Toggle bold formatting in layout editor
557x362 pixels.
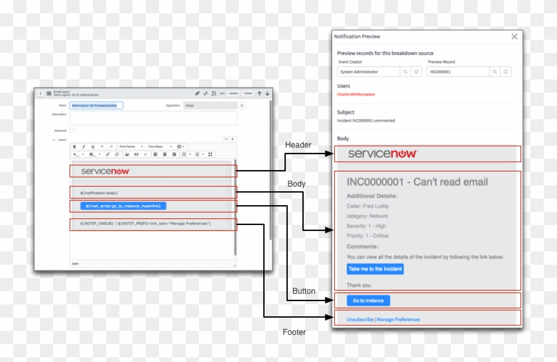[74, 146]
